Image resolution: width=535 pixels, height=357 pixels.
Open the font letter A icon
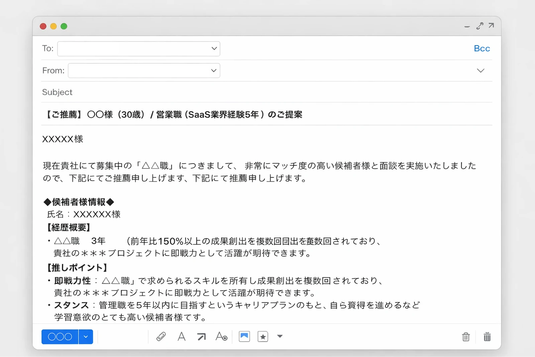click(x=182, y=336)
